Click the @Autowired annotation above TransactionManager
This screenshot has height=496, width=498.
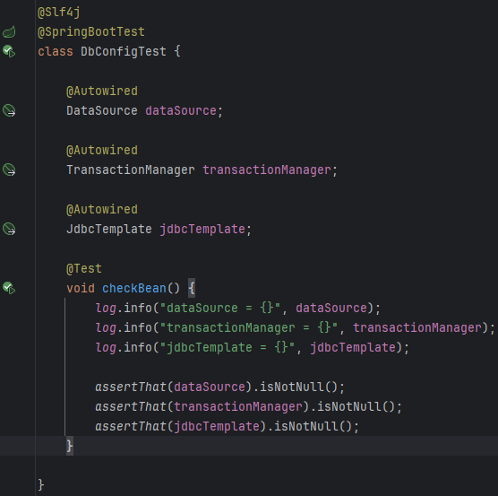(x=102, y=151)
